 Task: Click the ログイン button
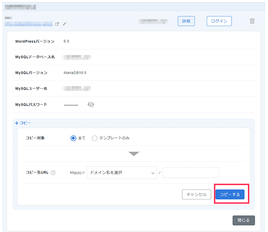tap(219, 21)
